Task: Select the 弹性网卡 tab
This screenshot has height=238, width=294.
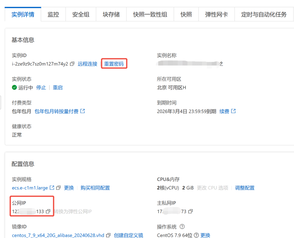Action: click(x=216, y=14)
